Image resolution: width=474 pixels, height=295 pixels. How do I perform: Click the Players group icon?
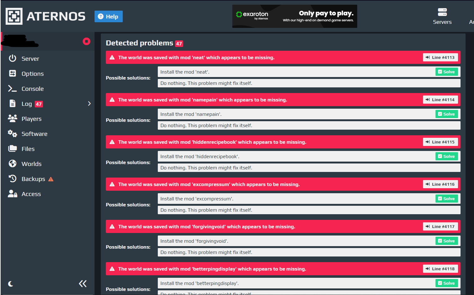(13, 118)
